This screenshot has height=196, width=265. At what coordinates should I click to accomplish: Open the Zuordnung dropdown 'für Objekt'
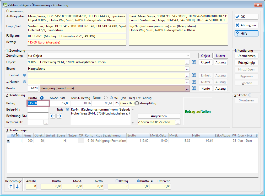pos(109,56)
